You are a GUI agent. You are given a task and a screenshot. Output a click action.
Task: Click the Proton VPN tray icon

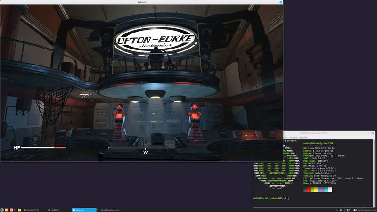click(x=341, y=210)
